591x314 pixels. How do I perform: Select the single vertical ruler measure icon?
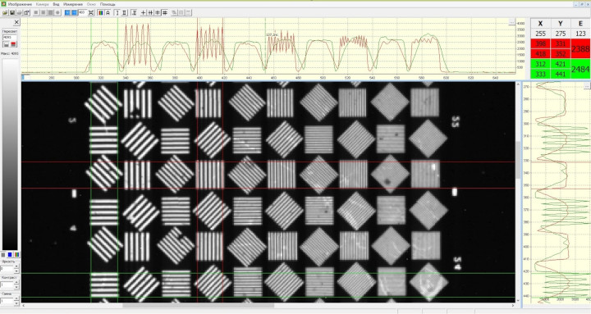[x=117, y=13]
